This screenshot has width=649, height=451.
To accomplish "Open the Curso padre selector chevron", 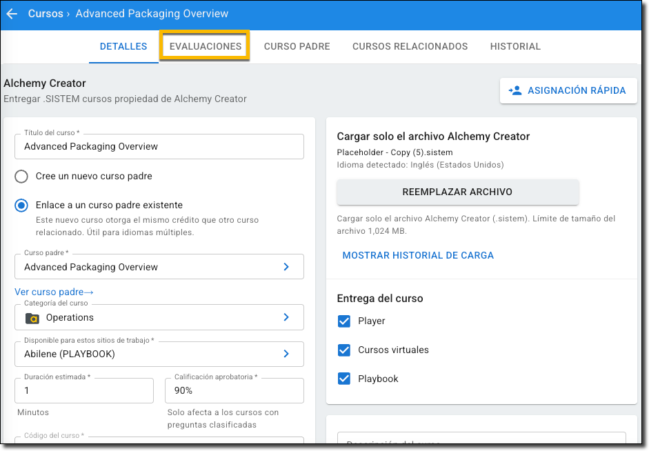I will point(286,267).
